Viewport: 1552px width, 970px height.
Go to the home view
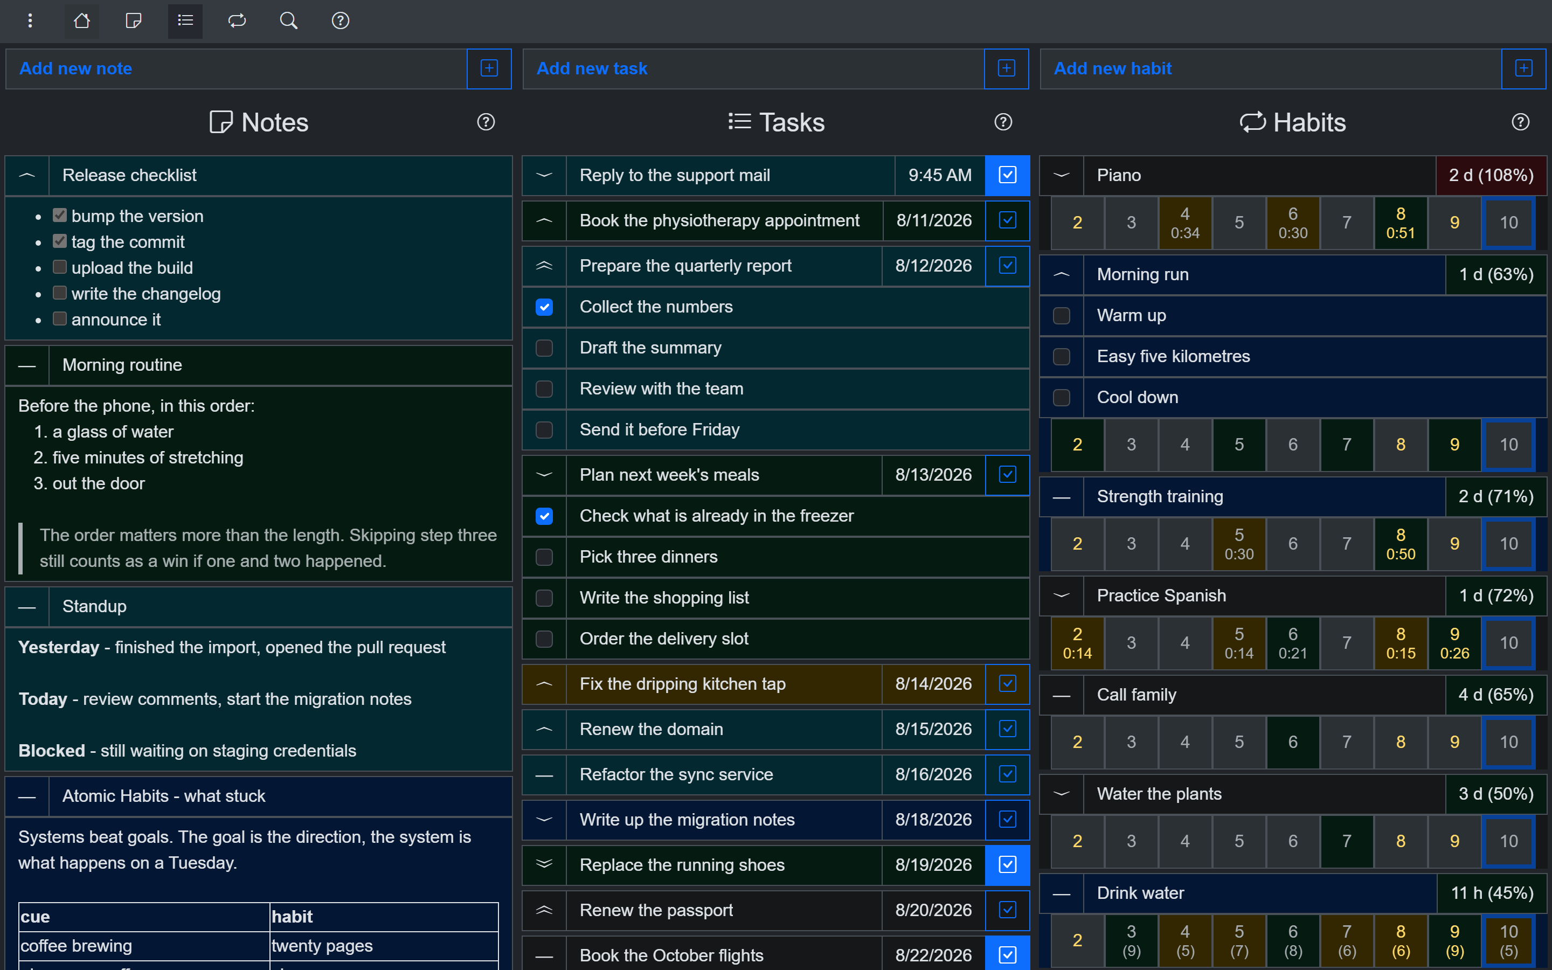click(81, 21)
